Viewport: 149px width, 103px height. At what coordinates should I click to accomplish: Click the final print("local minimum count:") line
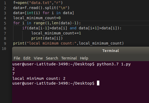point(68,43)
